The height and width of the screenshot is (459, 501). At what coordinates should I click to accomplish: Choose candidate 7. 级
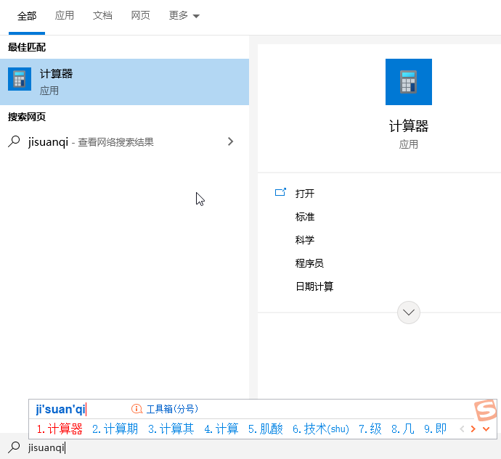click(370, 429)
